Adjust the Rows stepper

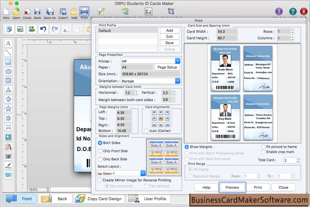pos(293,31)
